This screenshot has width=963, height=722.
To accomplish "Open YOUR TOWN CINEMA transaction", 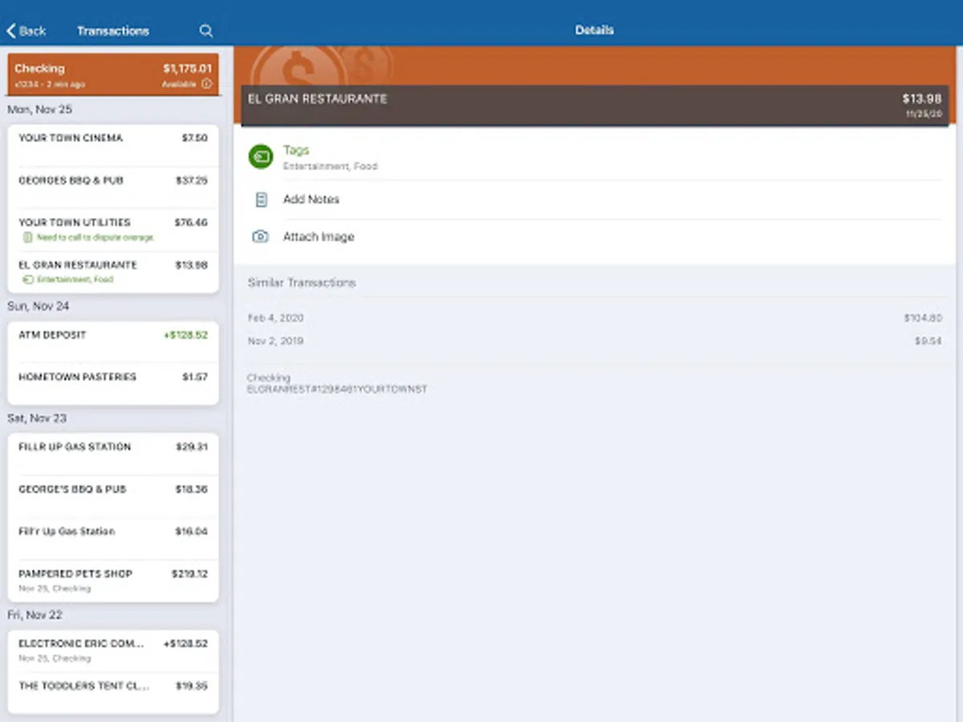I will [113, 145].
